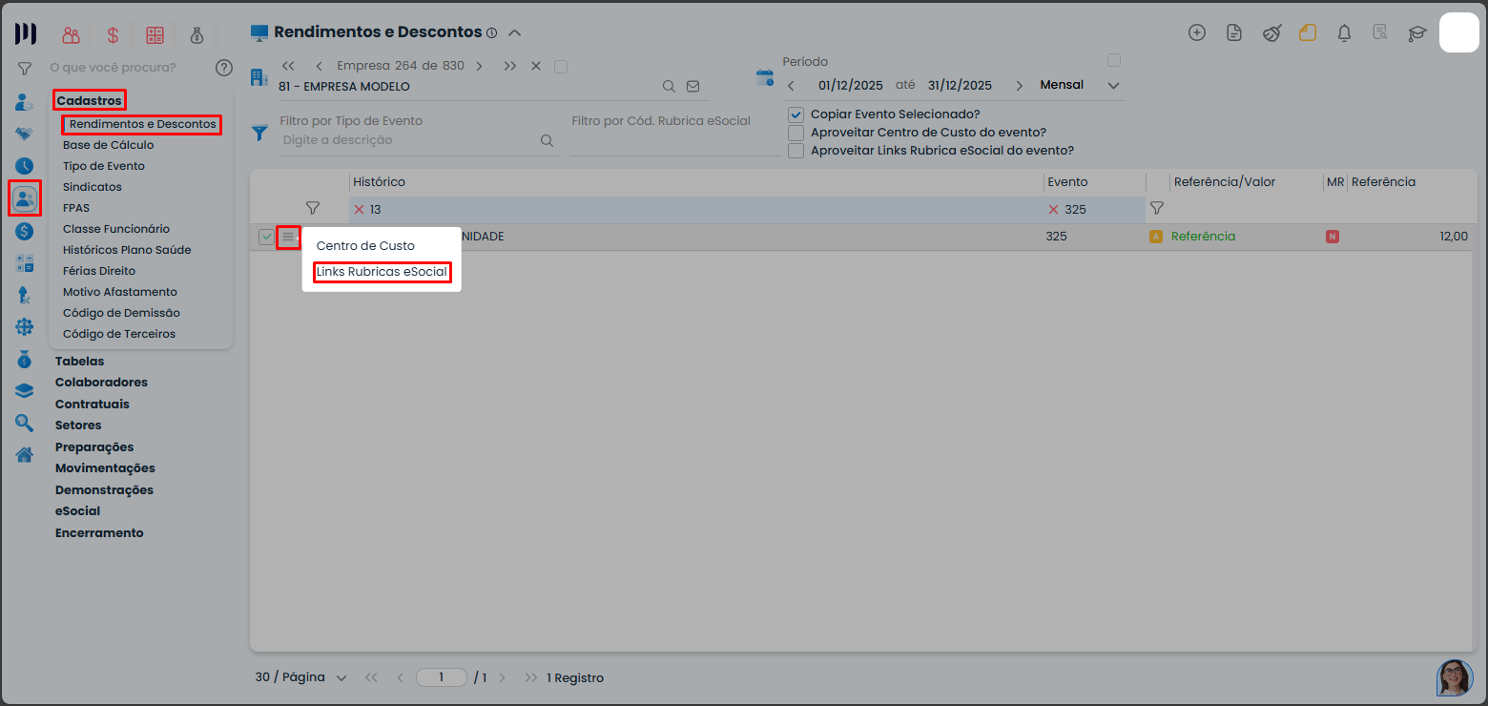Go to the previous company before Empresa 264
This screenshot has width=1488, height=706.
[x=319, y=66]
